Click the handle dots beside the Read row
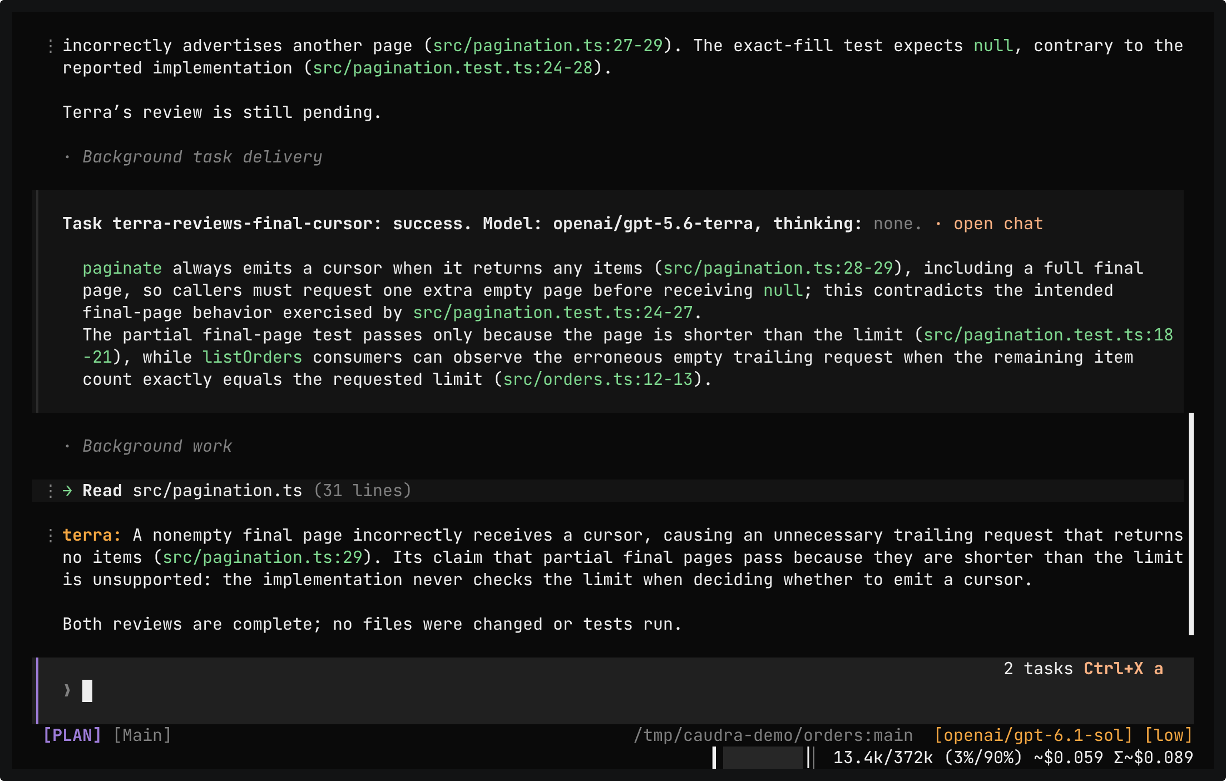This screenshot has width=1226, height=781. coord(51,491)
